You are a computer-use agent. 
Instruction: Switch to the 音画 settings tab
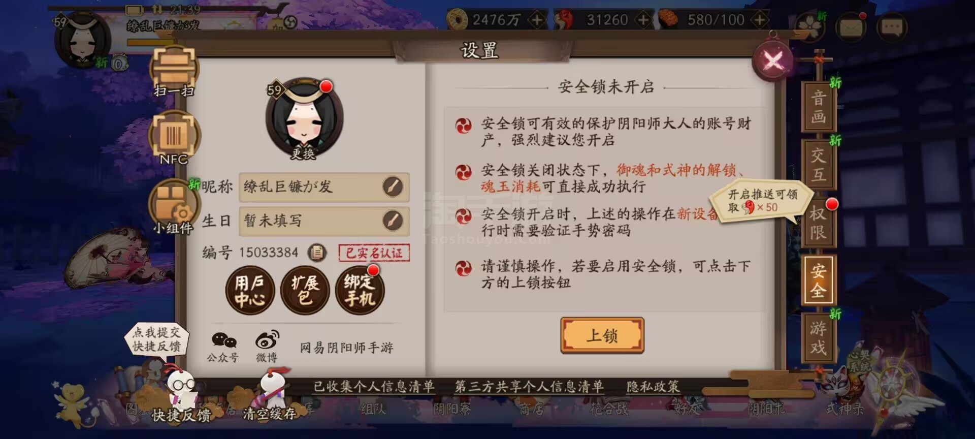pos(818,107)
